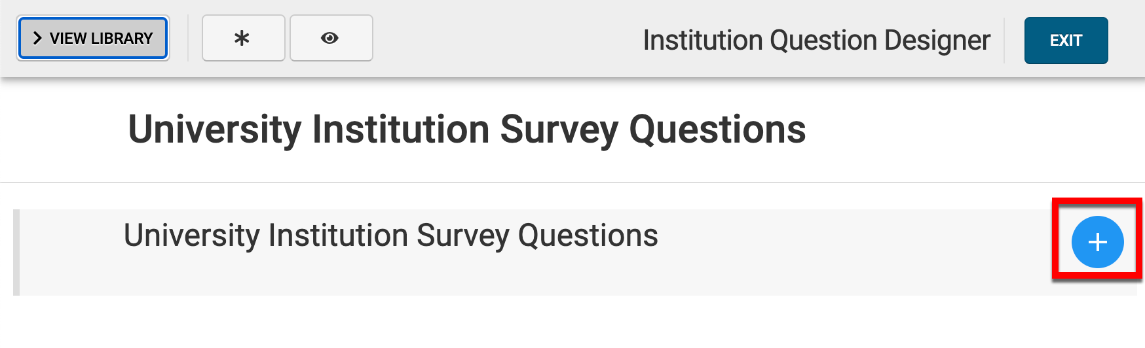Click the gray left border of the section

[x=16, y=252]
